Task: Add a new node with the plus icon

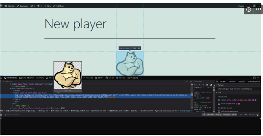Action: tap(187, 82)
